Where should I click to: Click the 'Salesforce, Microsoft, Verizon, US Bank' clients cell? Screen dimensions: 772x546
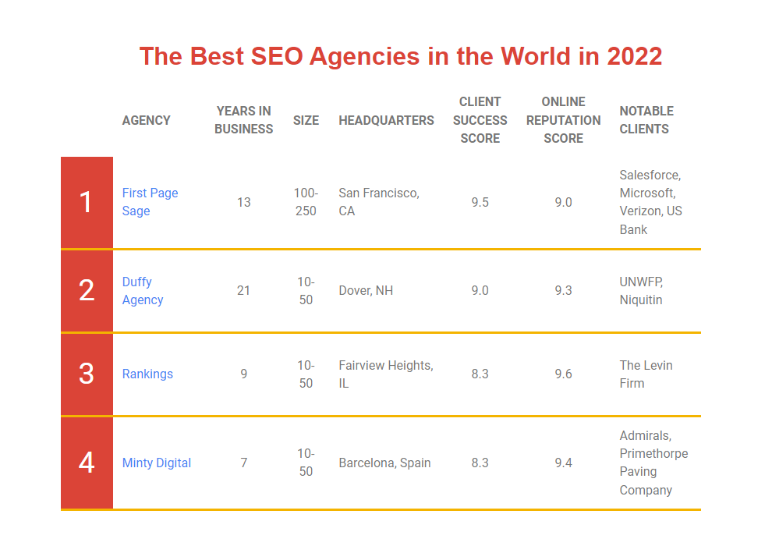click(x=650, y=202)
